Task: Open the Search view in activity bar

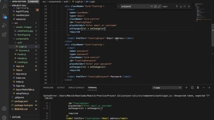Action: (4, 7)
